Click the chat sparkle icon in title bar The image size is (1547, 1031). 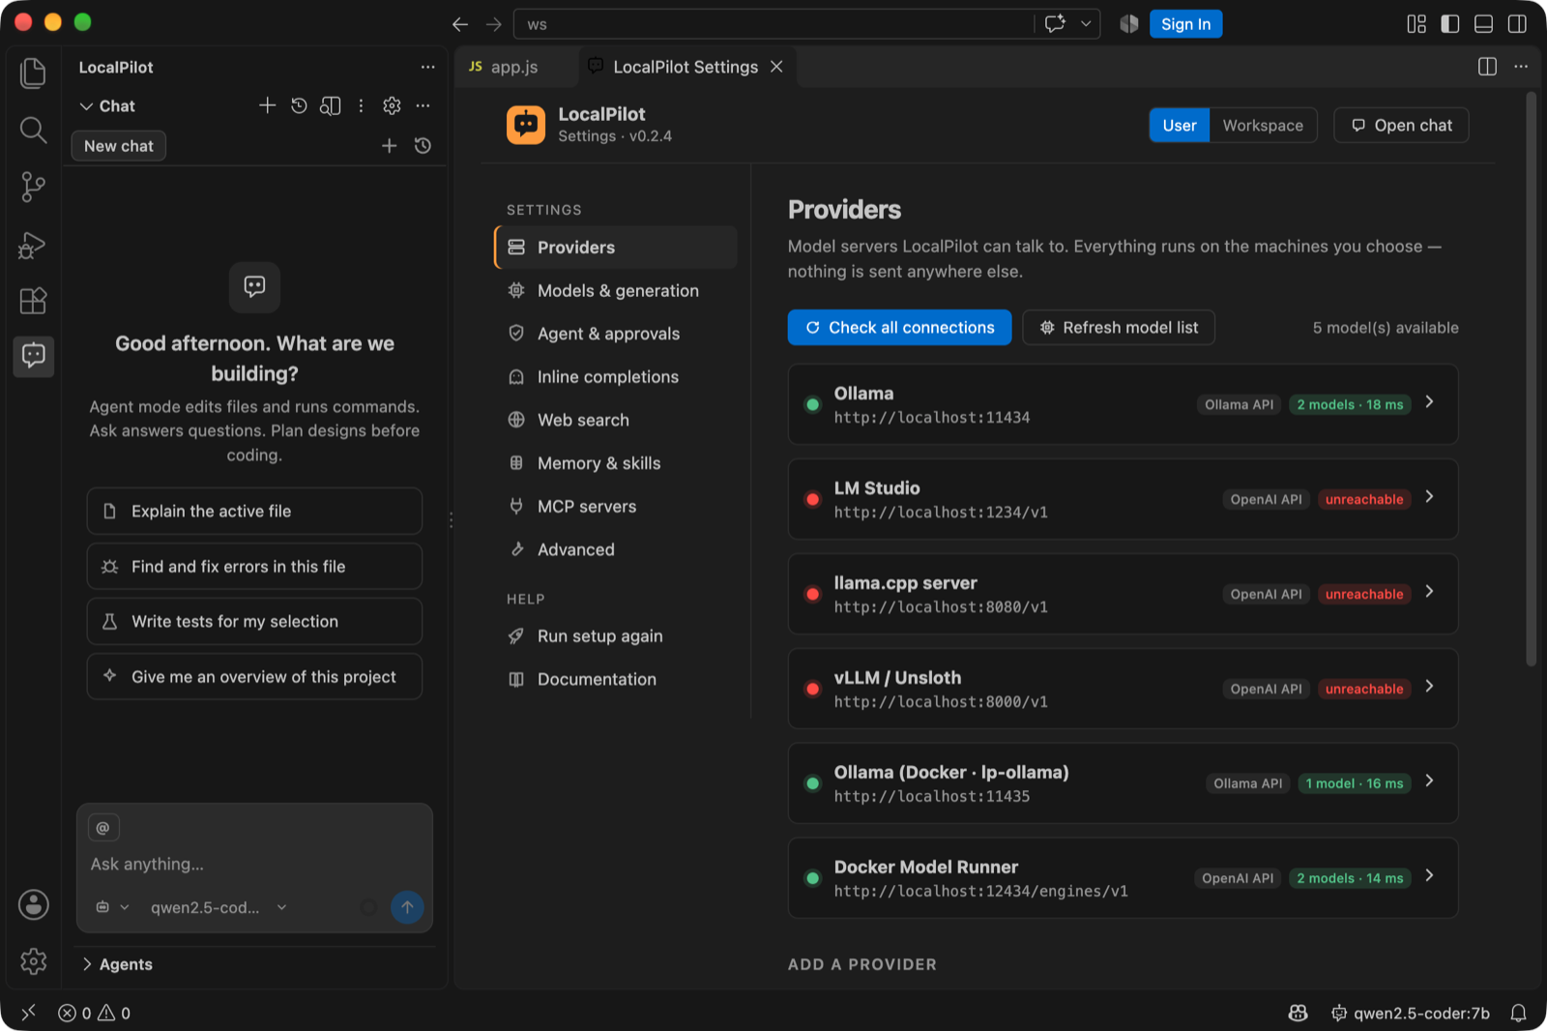click(x=1055, y=24)
